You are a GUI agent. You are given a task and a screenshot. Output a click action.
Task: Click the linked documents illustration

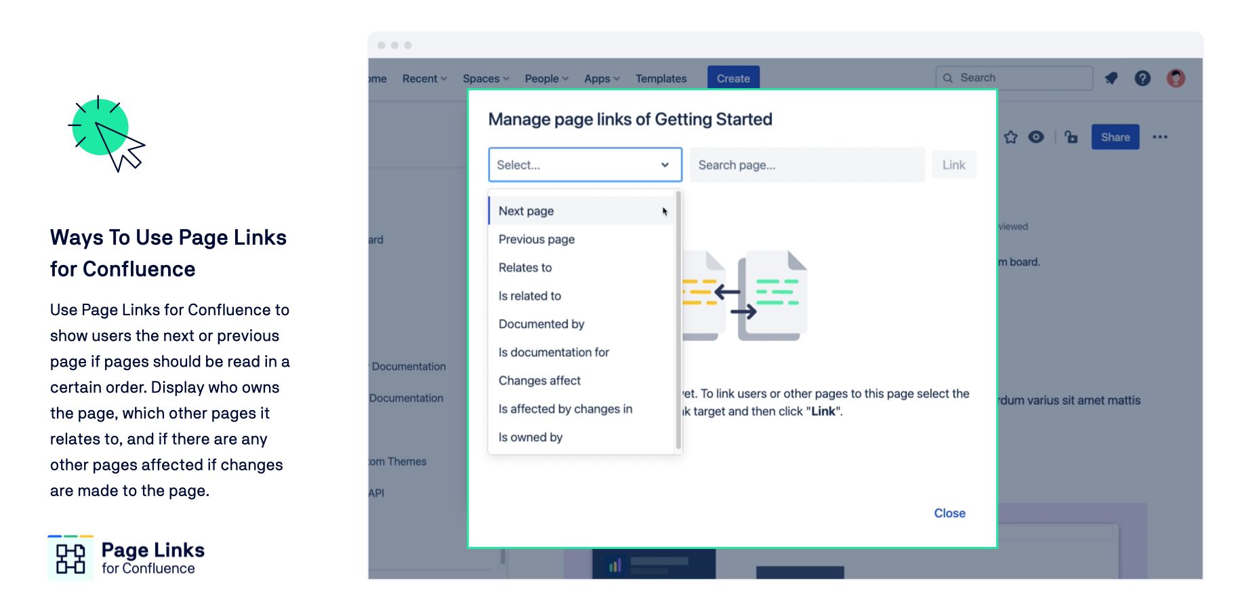[x=744, y=296]
